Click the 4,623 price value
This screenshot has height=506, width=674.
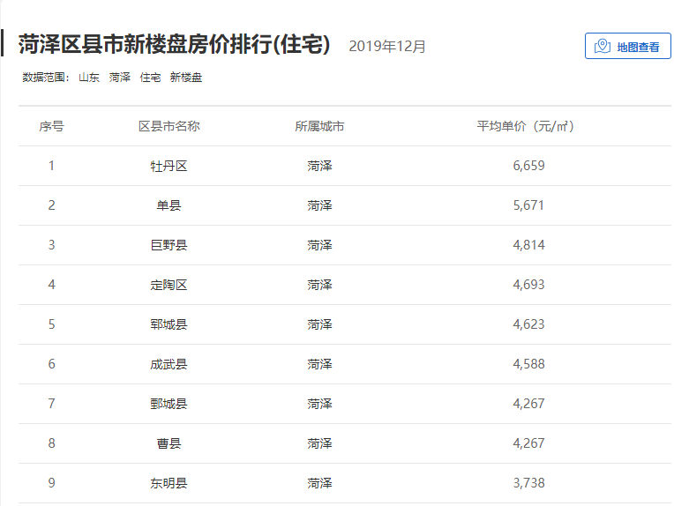pos(528,324)
